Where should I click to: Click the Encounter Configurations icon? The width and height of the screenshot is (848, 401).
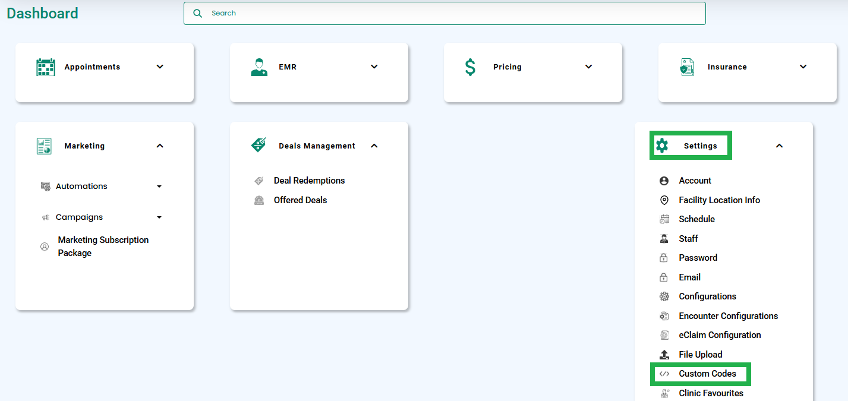pyautogui.click(x=664, y=316)
